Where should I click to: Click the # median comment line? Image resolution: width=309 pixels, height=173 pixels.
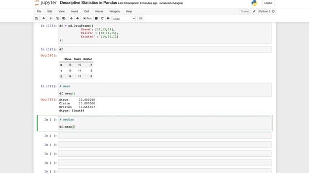tap(67, 120)
